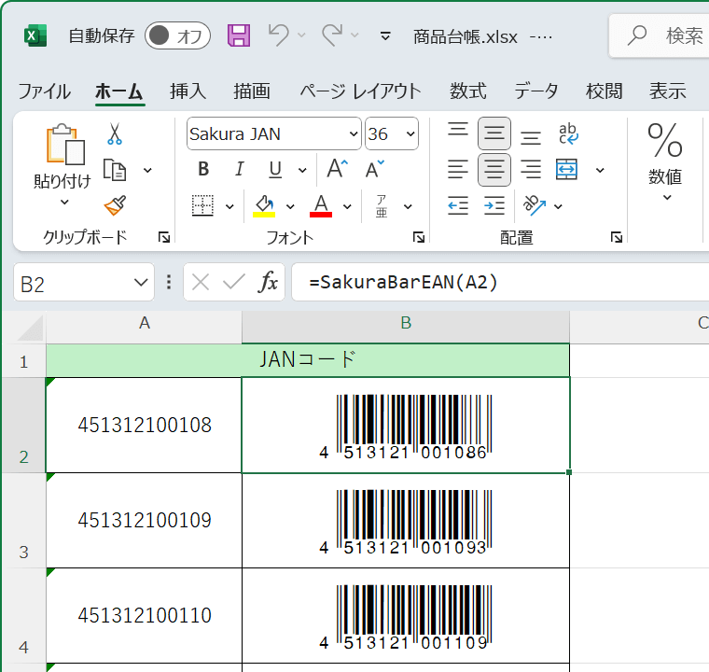Apply cell borders with the borders icon

(x=202, y=206)
